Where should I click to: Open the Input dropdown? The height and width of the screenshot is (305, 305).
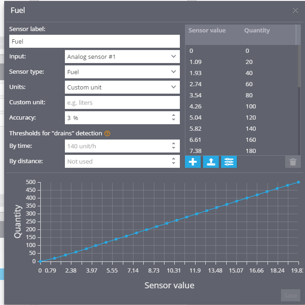point(122,57)
